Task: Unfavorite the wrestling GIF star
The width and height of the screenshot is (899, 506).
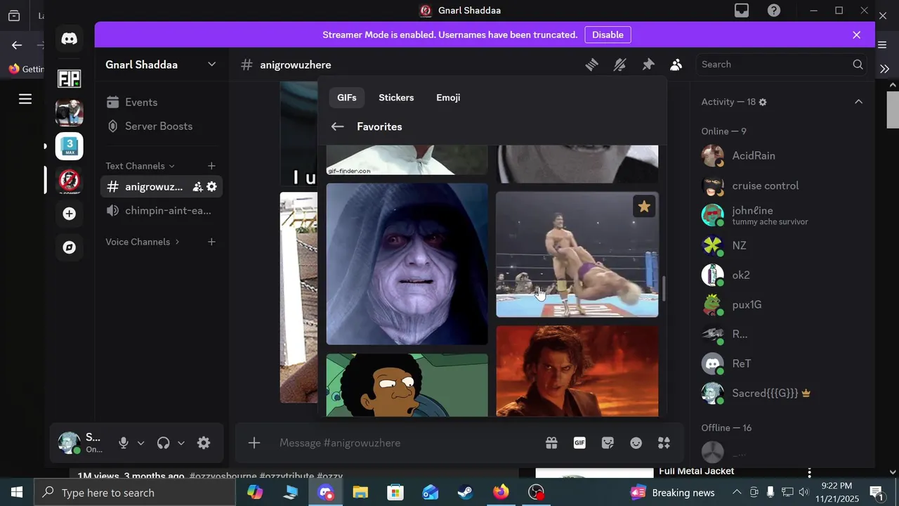Action: (644, 207)
